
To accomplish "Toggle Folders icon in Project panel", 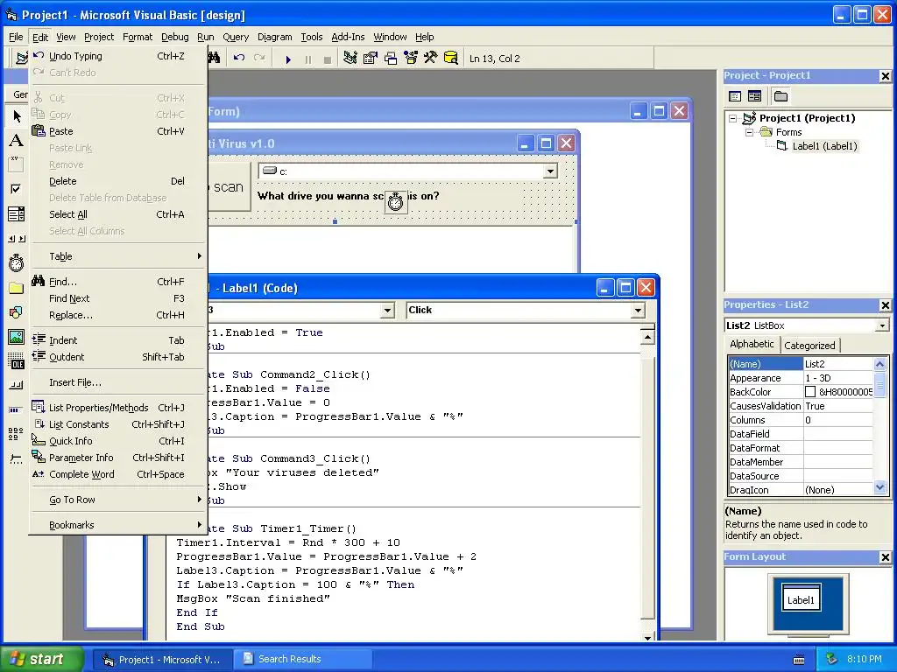I will 780,96.
